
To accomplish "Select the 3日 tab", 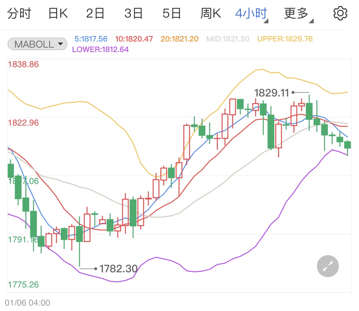I will pyautogui.click(x=133, y=13).
